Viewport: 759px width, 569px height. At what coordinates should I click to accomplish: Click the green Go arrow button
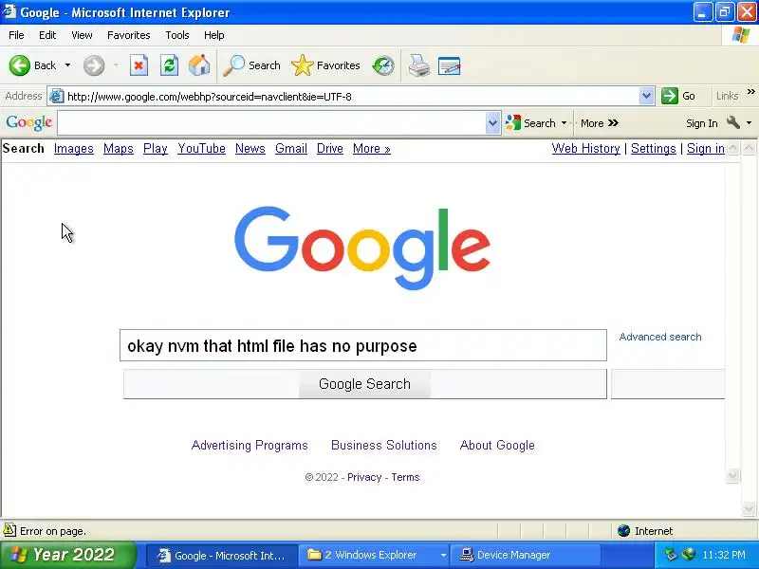tap(670, 96)
